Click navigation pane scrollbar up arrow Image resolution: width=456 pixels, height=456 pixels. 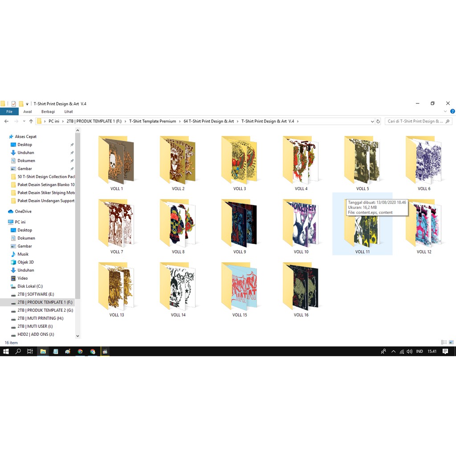coord(77,130)
